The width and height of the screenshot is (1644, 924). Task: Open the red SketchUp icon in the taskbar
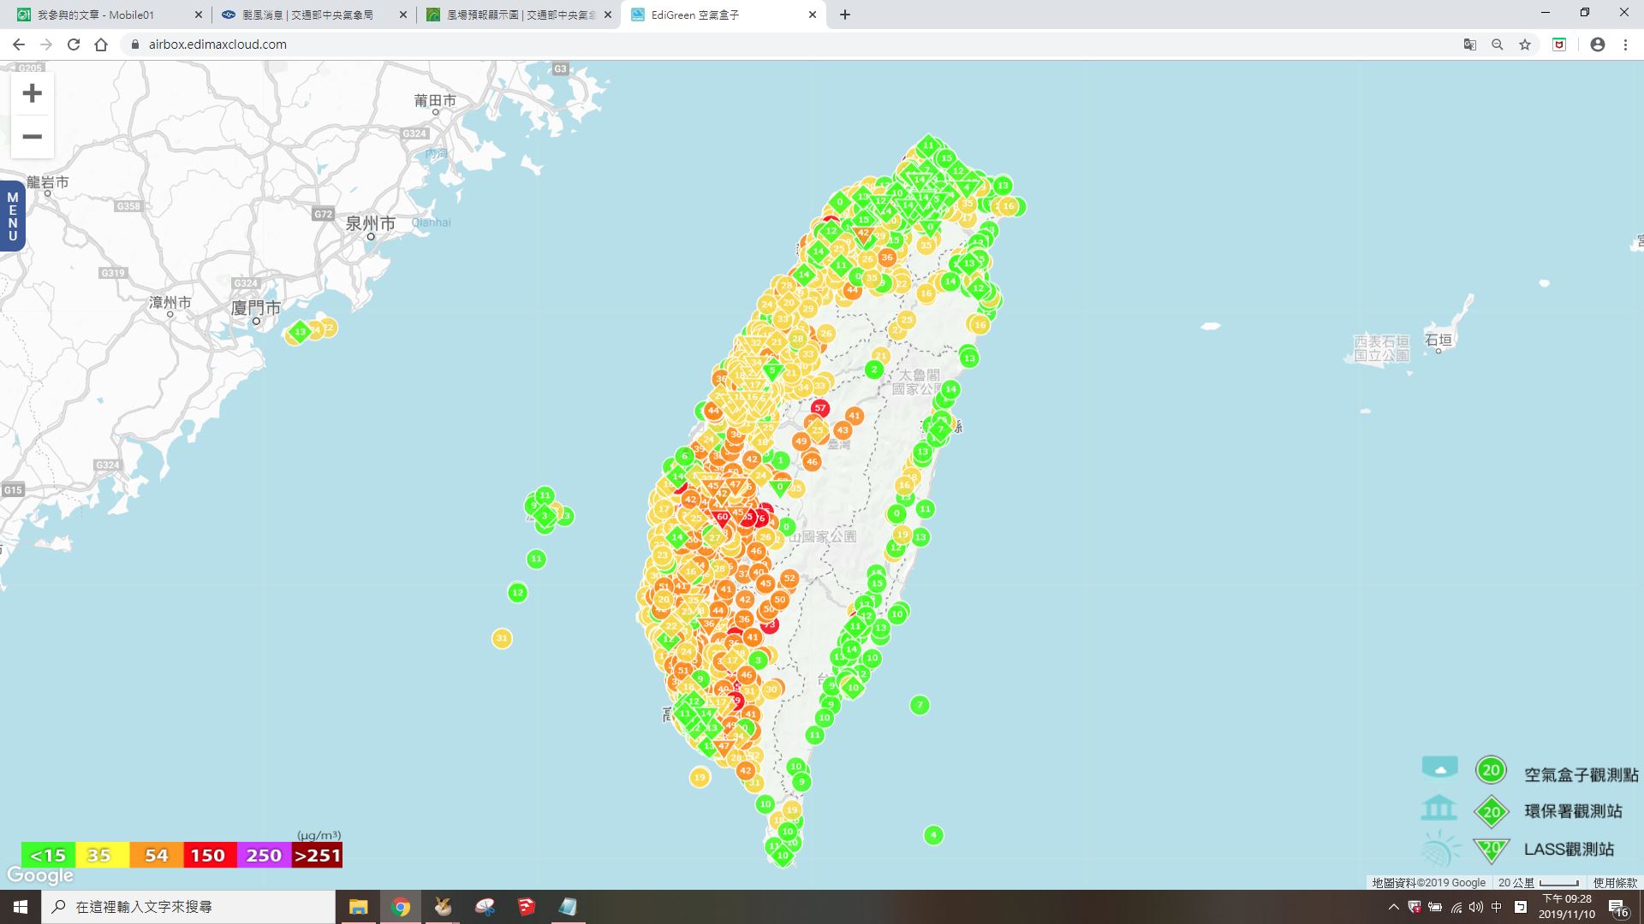526,907
